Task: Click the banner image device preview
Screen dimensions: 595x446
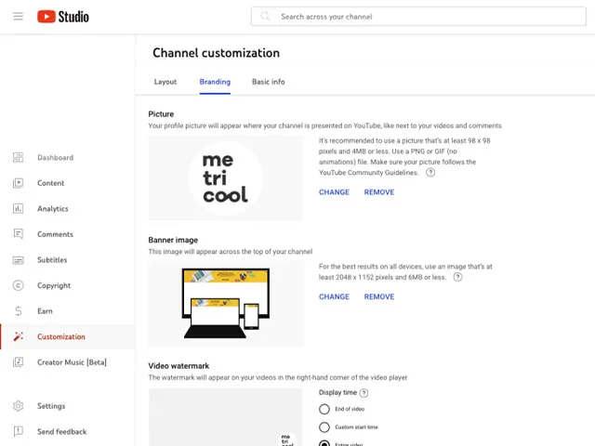Action: point(225,304)
